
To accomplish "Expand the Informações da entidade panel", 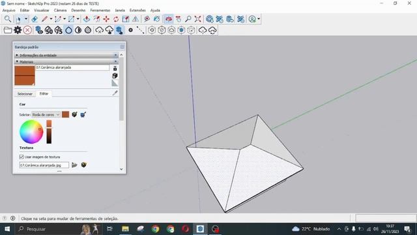I will pyautogui.click(x=66, y=55).
